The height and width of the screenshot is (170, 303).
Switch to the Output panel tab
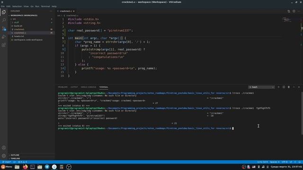(74, 87)
